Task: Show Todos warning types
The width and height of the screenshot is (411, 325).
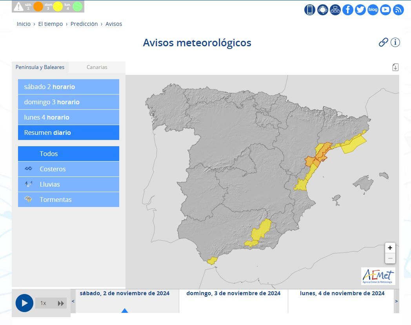Action: click(x=69, y=154)
